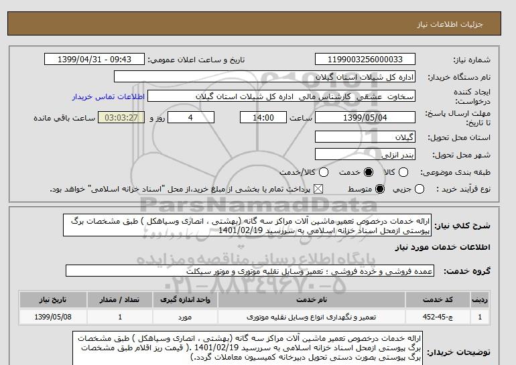Click the نوع فرآیند خرید label

point(463,189)
